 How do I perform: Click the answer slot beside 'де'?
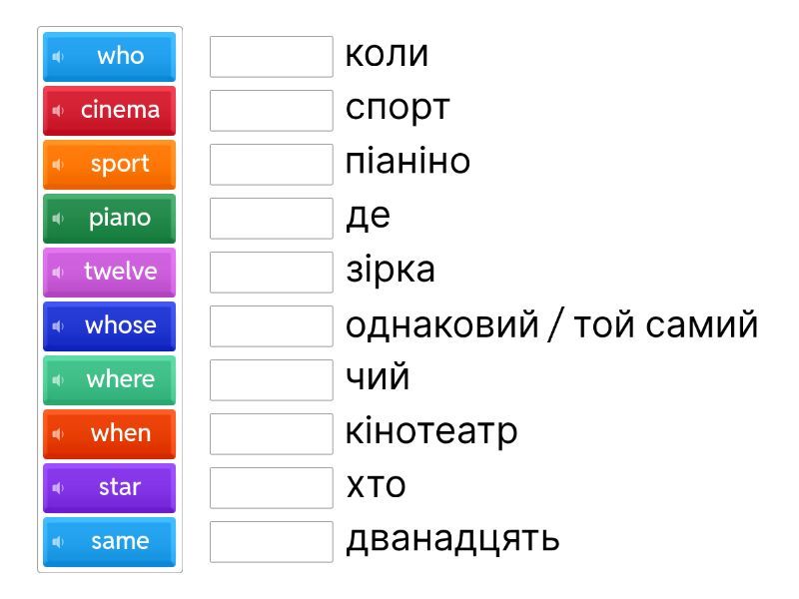point(271,219)
